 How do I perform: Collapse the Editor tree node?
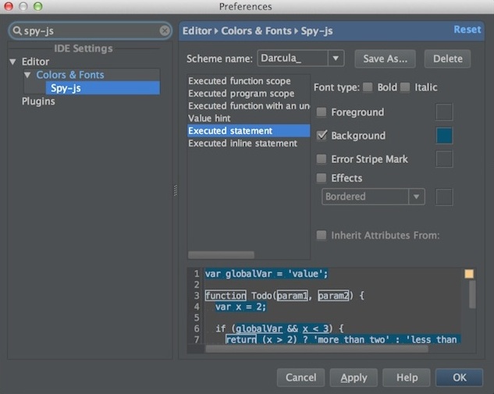[13, 62]
